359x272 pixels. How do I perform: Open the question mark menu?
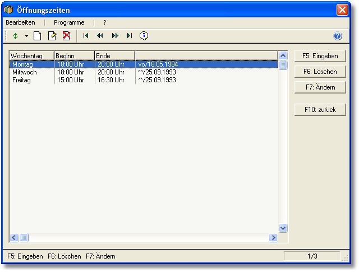pos(104,22)
